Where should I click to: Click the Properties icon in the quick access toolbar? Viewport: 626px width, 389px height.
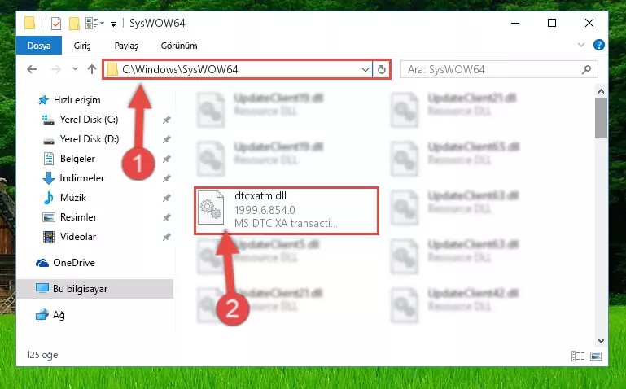coord(56,24)
